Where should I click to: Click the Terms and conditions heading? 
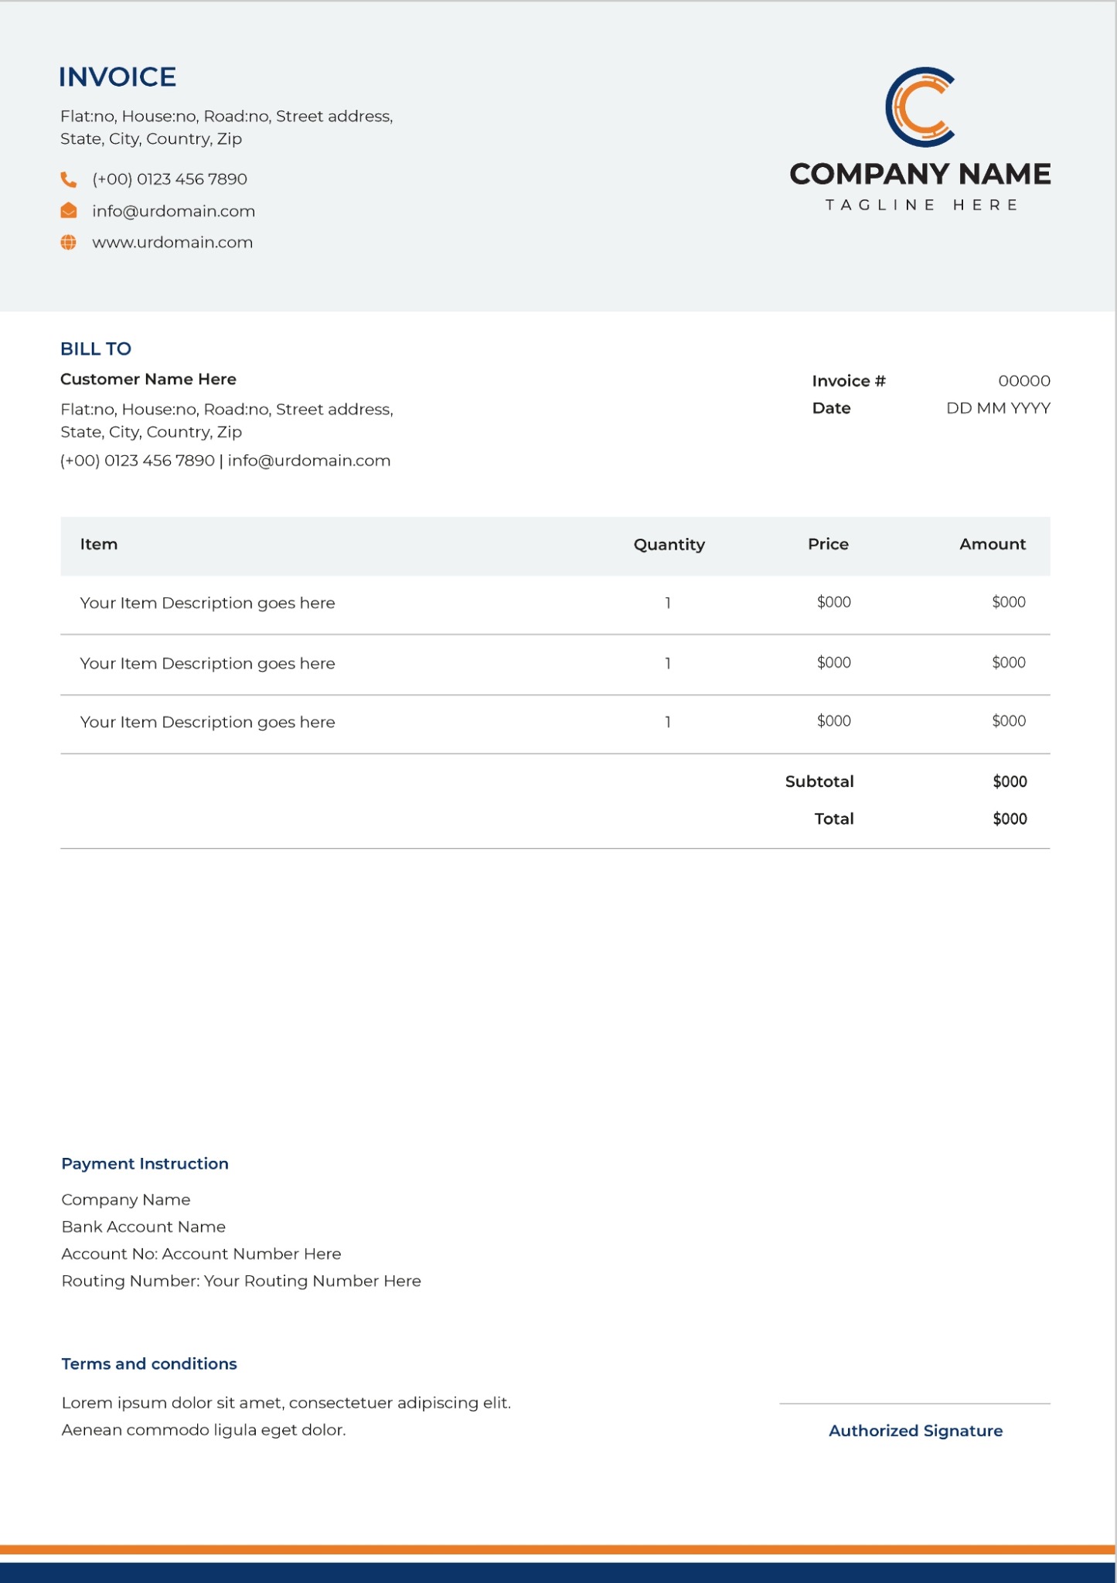pos(149,1363)
